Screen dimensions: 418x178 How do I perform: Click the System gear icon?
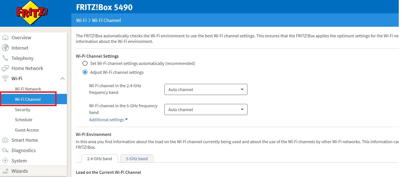[5, 161]
